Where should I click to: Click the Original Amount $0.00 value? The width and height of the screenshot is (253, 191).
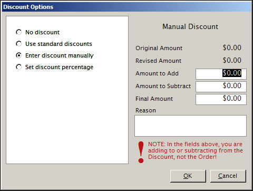point(232,47)
